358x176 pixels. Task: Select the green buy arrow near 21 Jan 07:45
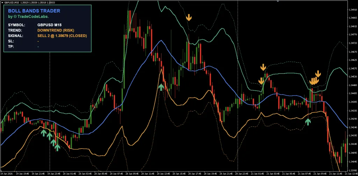[308, 122]
